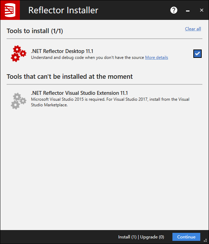Viewport: 209px width, 244px height.
Task: Click the Upgrade (0) status text
Action: coord(152,237)
